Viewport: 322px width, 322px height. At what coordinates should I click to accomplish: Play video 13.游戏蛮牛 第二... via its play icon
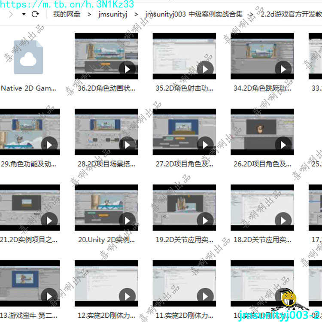[49, 297]
